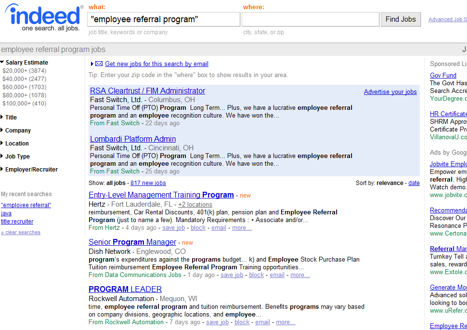
Task: Click clear searches link
Action: pos(21,233)
